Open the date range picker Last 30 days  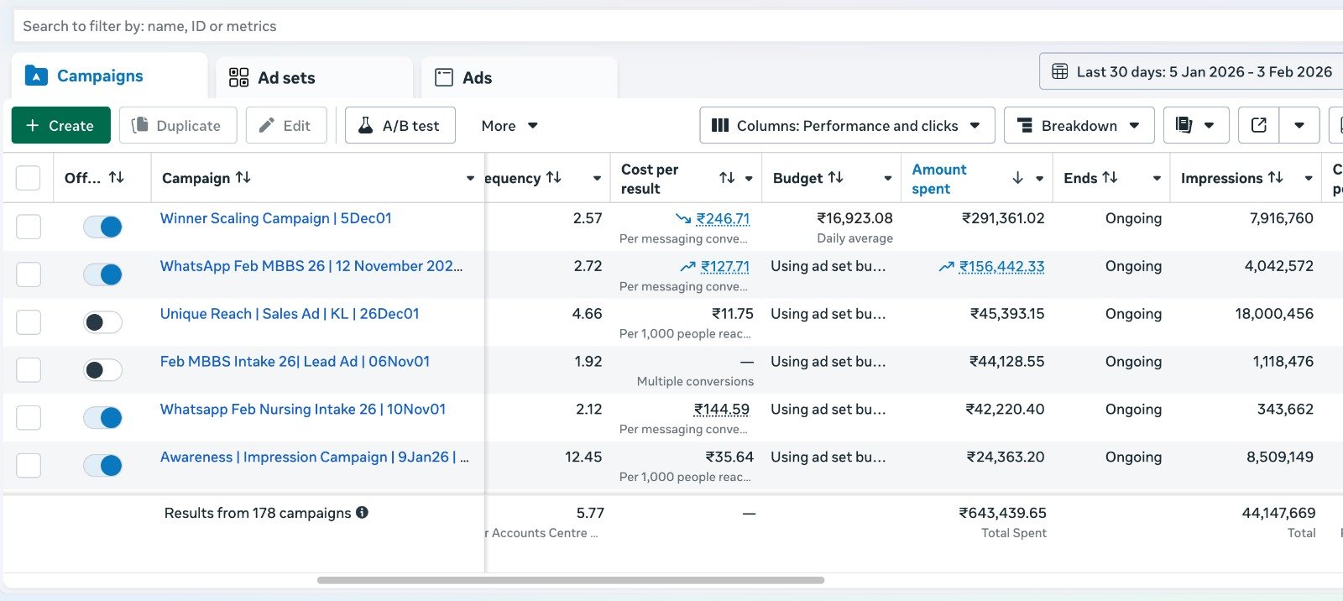tap(1191, 71)
